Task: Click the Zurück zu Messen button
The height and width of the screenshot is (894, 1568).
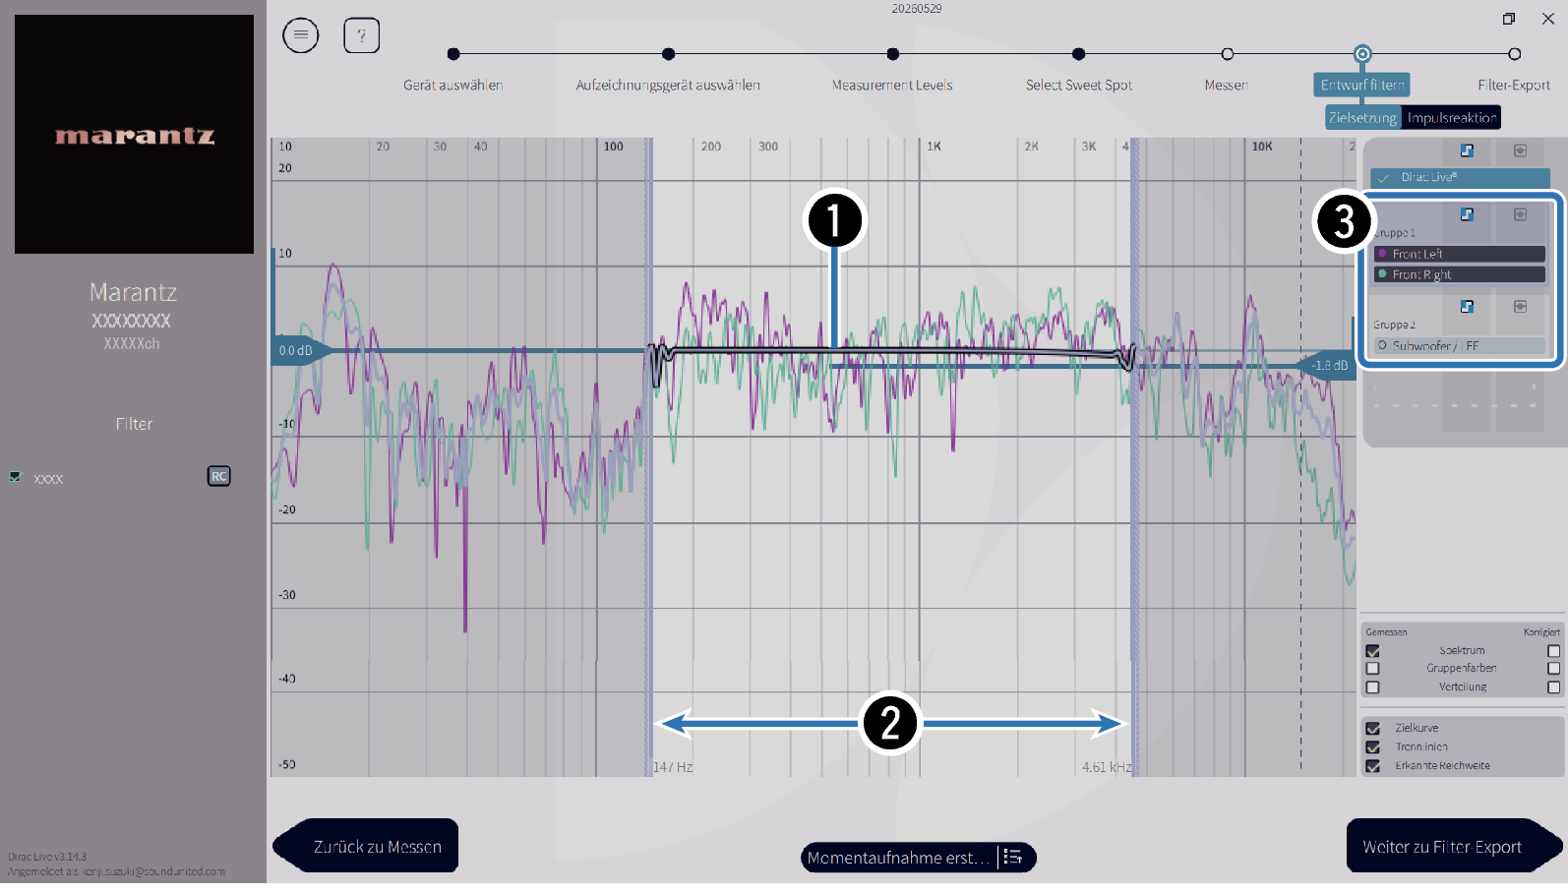Action: [x=366, y=846]
